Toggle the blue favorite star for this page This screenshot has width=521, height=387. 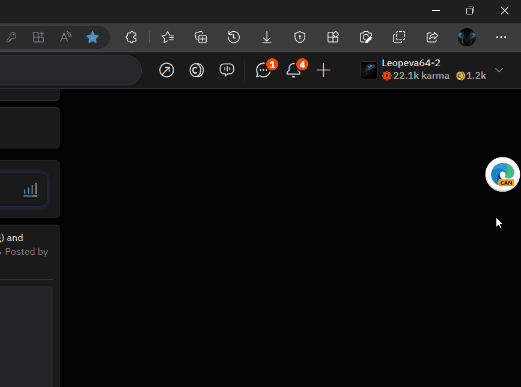pyautogui.click(x=93, y=37)
